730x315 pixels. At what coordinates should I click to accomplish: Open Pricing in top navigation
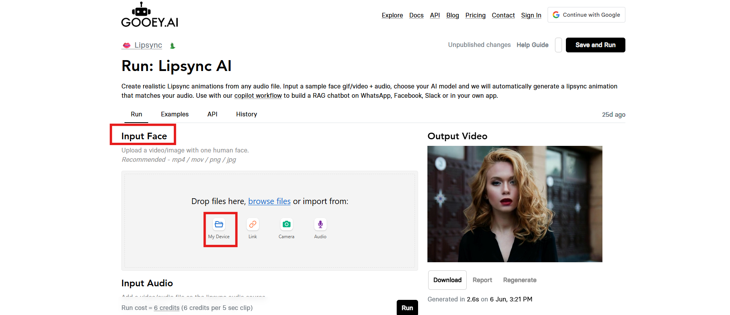(x=475, y=16)
